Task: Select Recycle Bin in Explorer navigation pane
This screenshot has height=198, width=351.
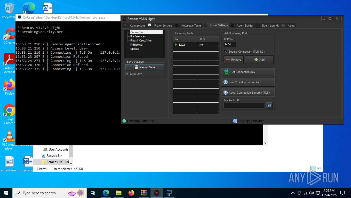Action: point(52,156)
